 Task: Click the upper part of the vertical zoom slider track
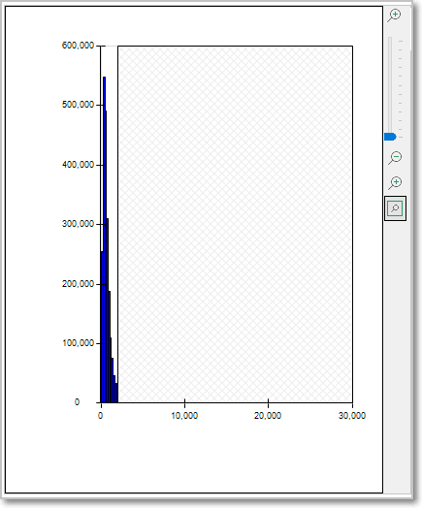[390, 65]
